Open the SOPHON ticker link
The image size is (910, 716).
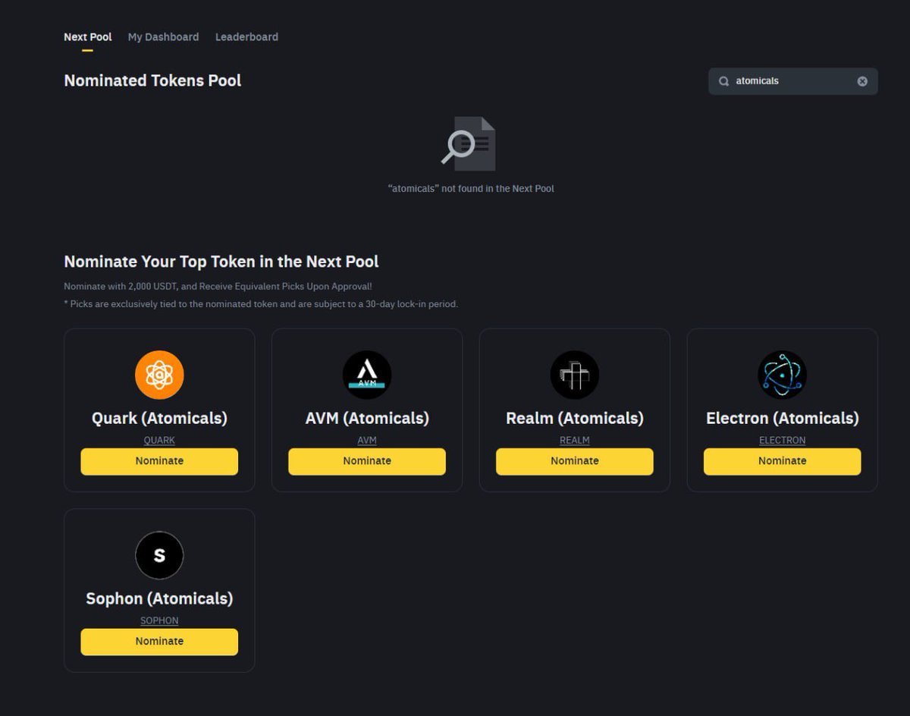pyautogui.click(x=159, y=620)
